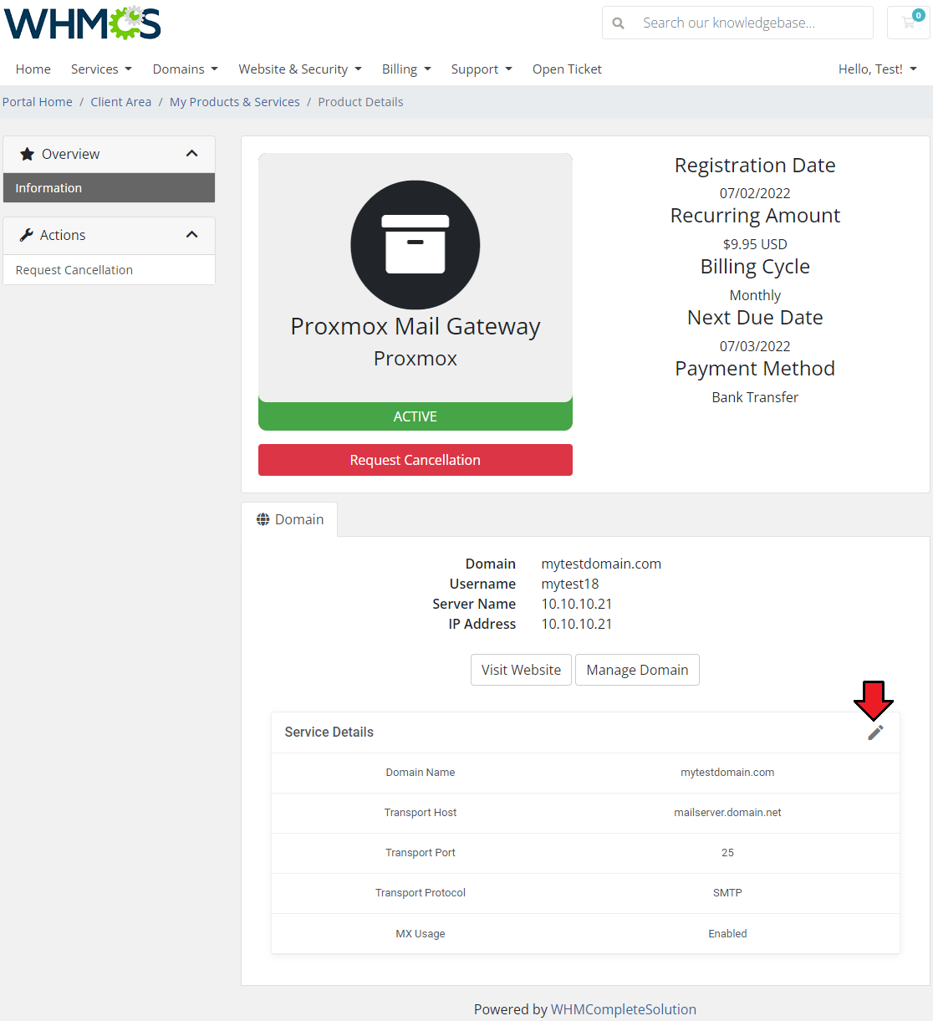Go to Home in navigation bar
The height and width of the screenshot is (1021, 933).
33,69
